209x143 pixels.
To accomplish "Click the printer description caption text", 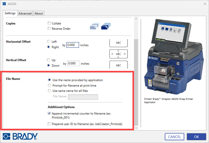I will [x=168, y=101].
